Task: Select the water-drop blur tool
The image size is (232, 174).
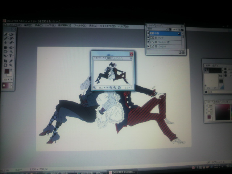Action: 5,43
